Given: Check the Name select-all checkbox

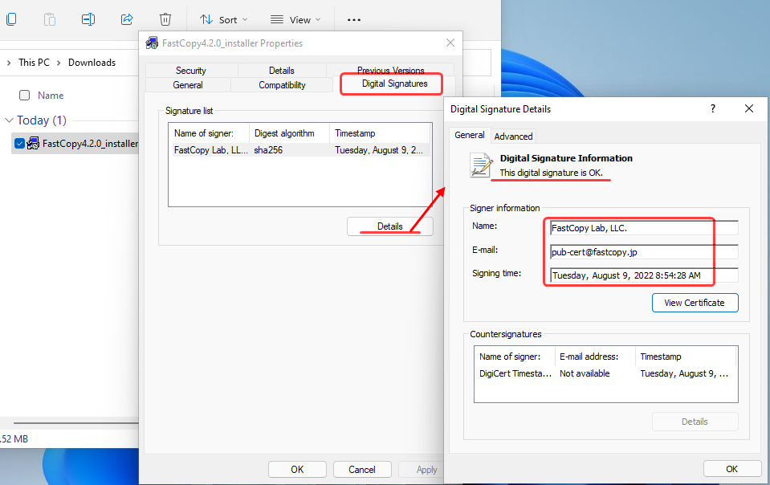Looking at the screenshot, I should point(24,95).
